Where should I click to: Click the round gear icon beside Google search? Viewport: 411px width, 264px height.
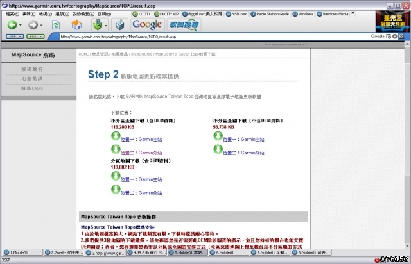click(395, 37)
